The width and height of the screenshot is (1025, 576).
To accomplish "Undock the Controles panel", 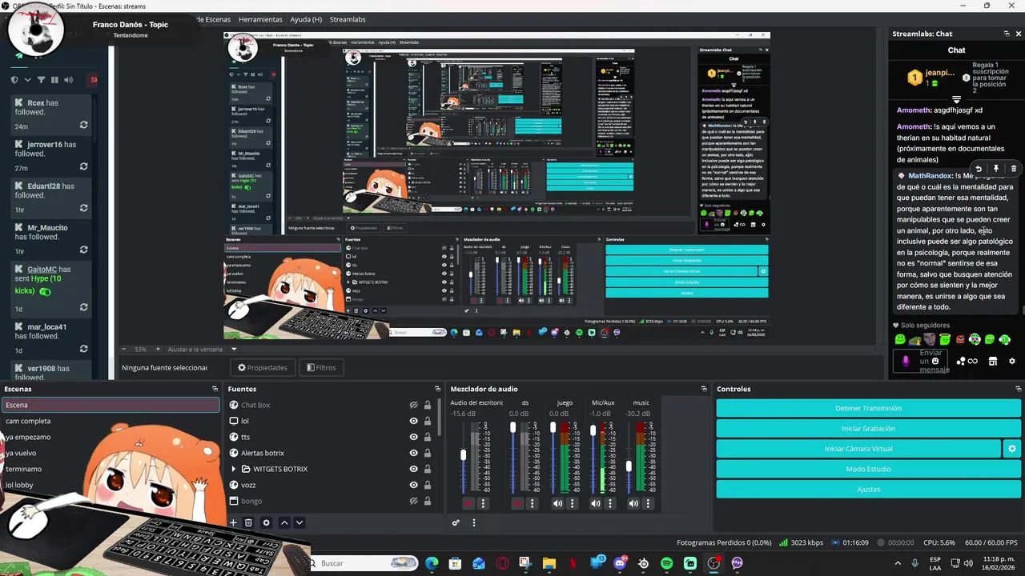I will (x=1017, y=389).
